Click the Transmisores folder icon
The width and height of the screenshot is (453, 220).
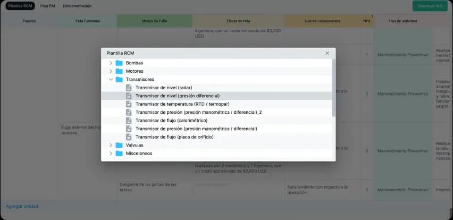point(119,79)
